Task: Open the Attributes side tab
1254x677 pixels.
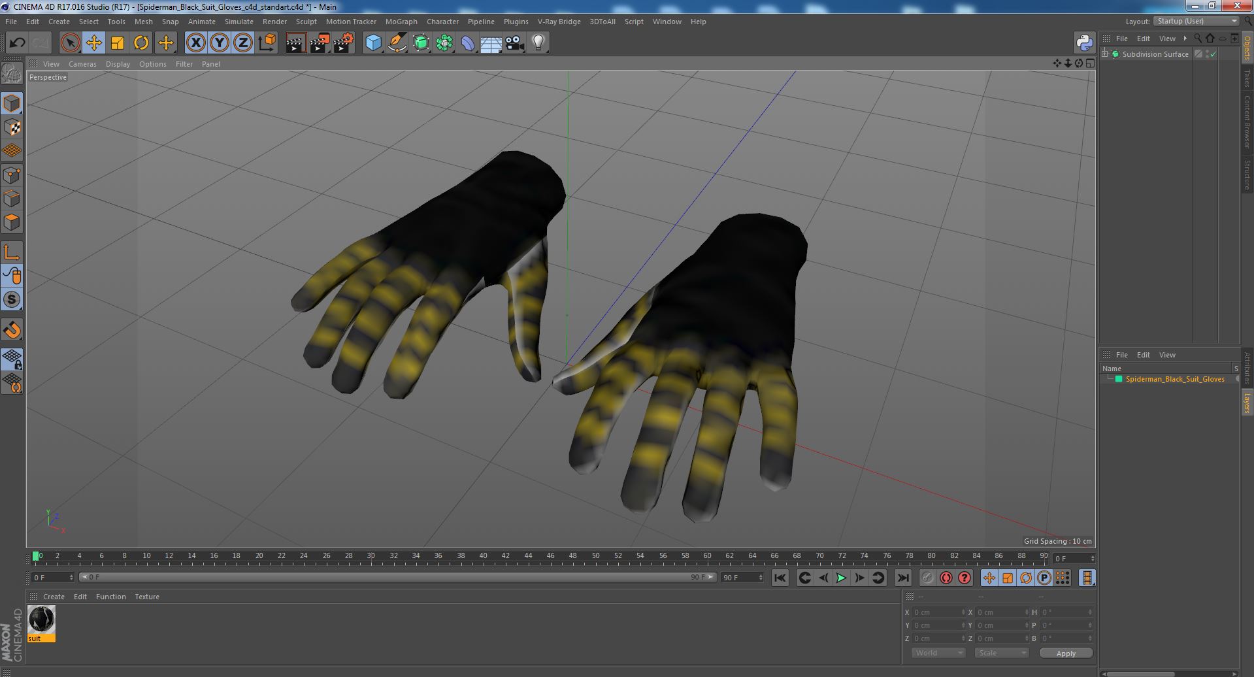Action: pyautogui.click(x=1247, y=368)
